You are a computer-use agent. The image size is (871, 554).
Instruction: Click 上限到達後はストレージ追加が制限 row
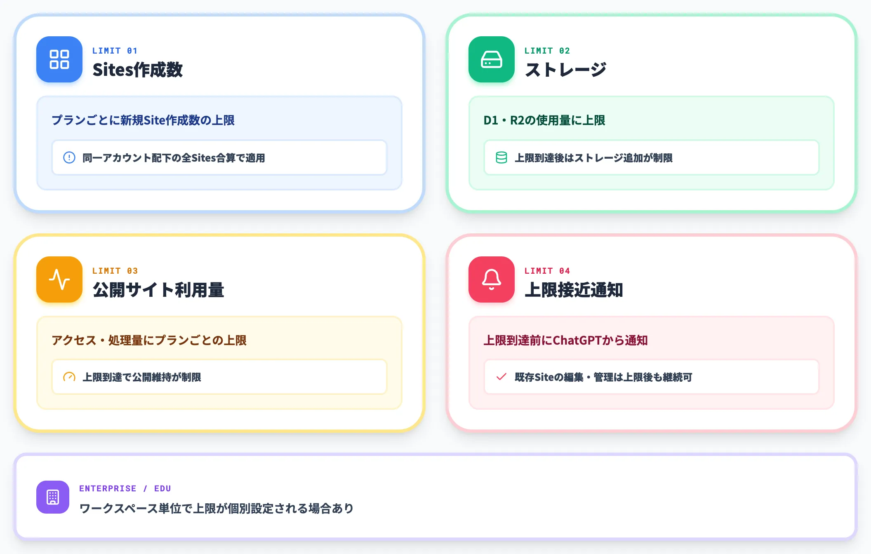coord(652,157)
